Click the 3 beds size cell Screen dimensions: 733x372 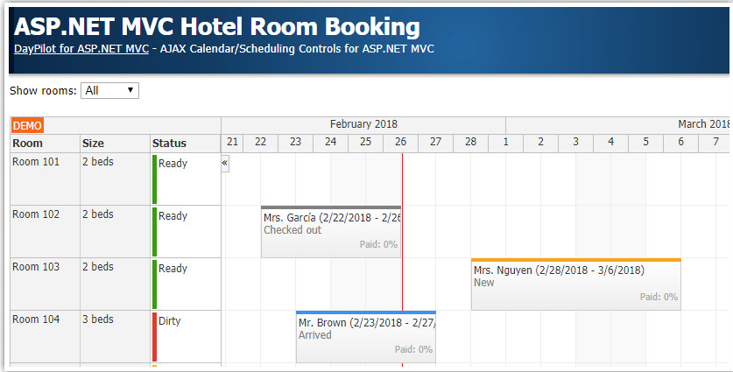click(x=98, y=320)
